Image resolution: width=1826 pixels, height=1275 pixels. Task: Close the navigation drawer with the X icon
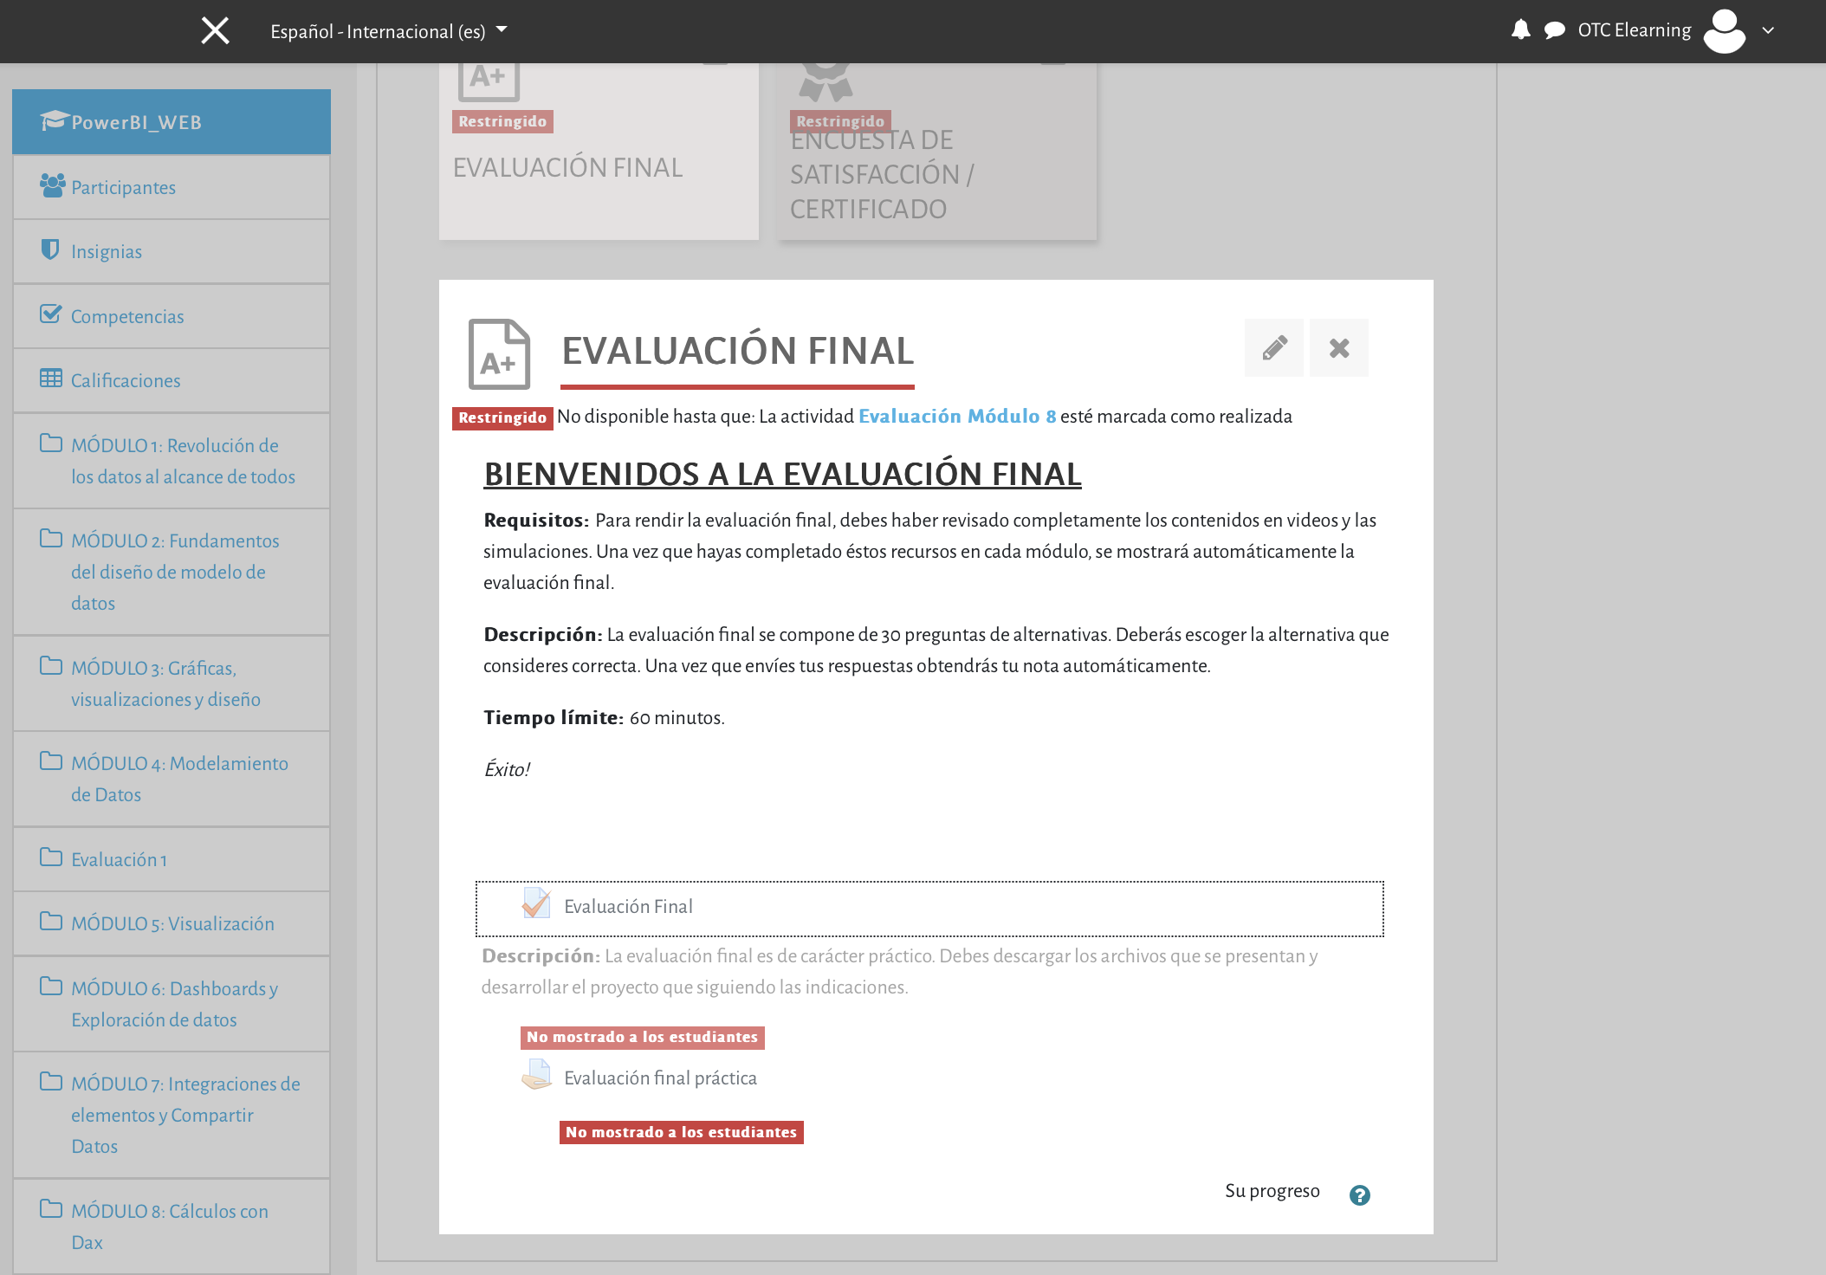click(215, 31)
